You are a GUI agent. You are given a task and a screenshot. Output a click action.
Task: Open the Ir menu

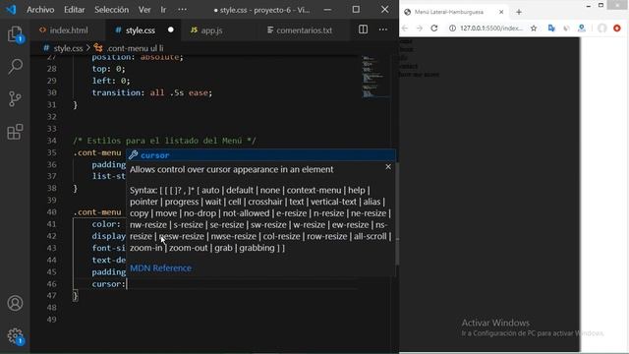[163, 9]
